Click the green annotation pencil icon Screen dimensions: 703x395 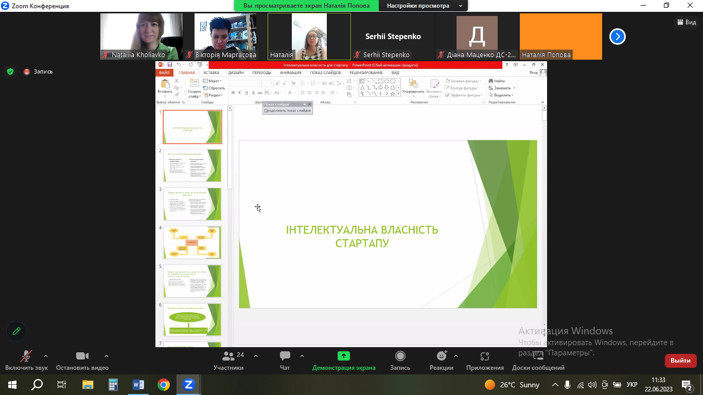click(16, 331)
